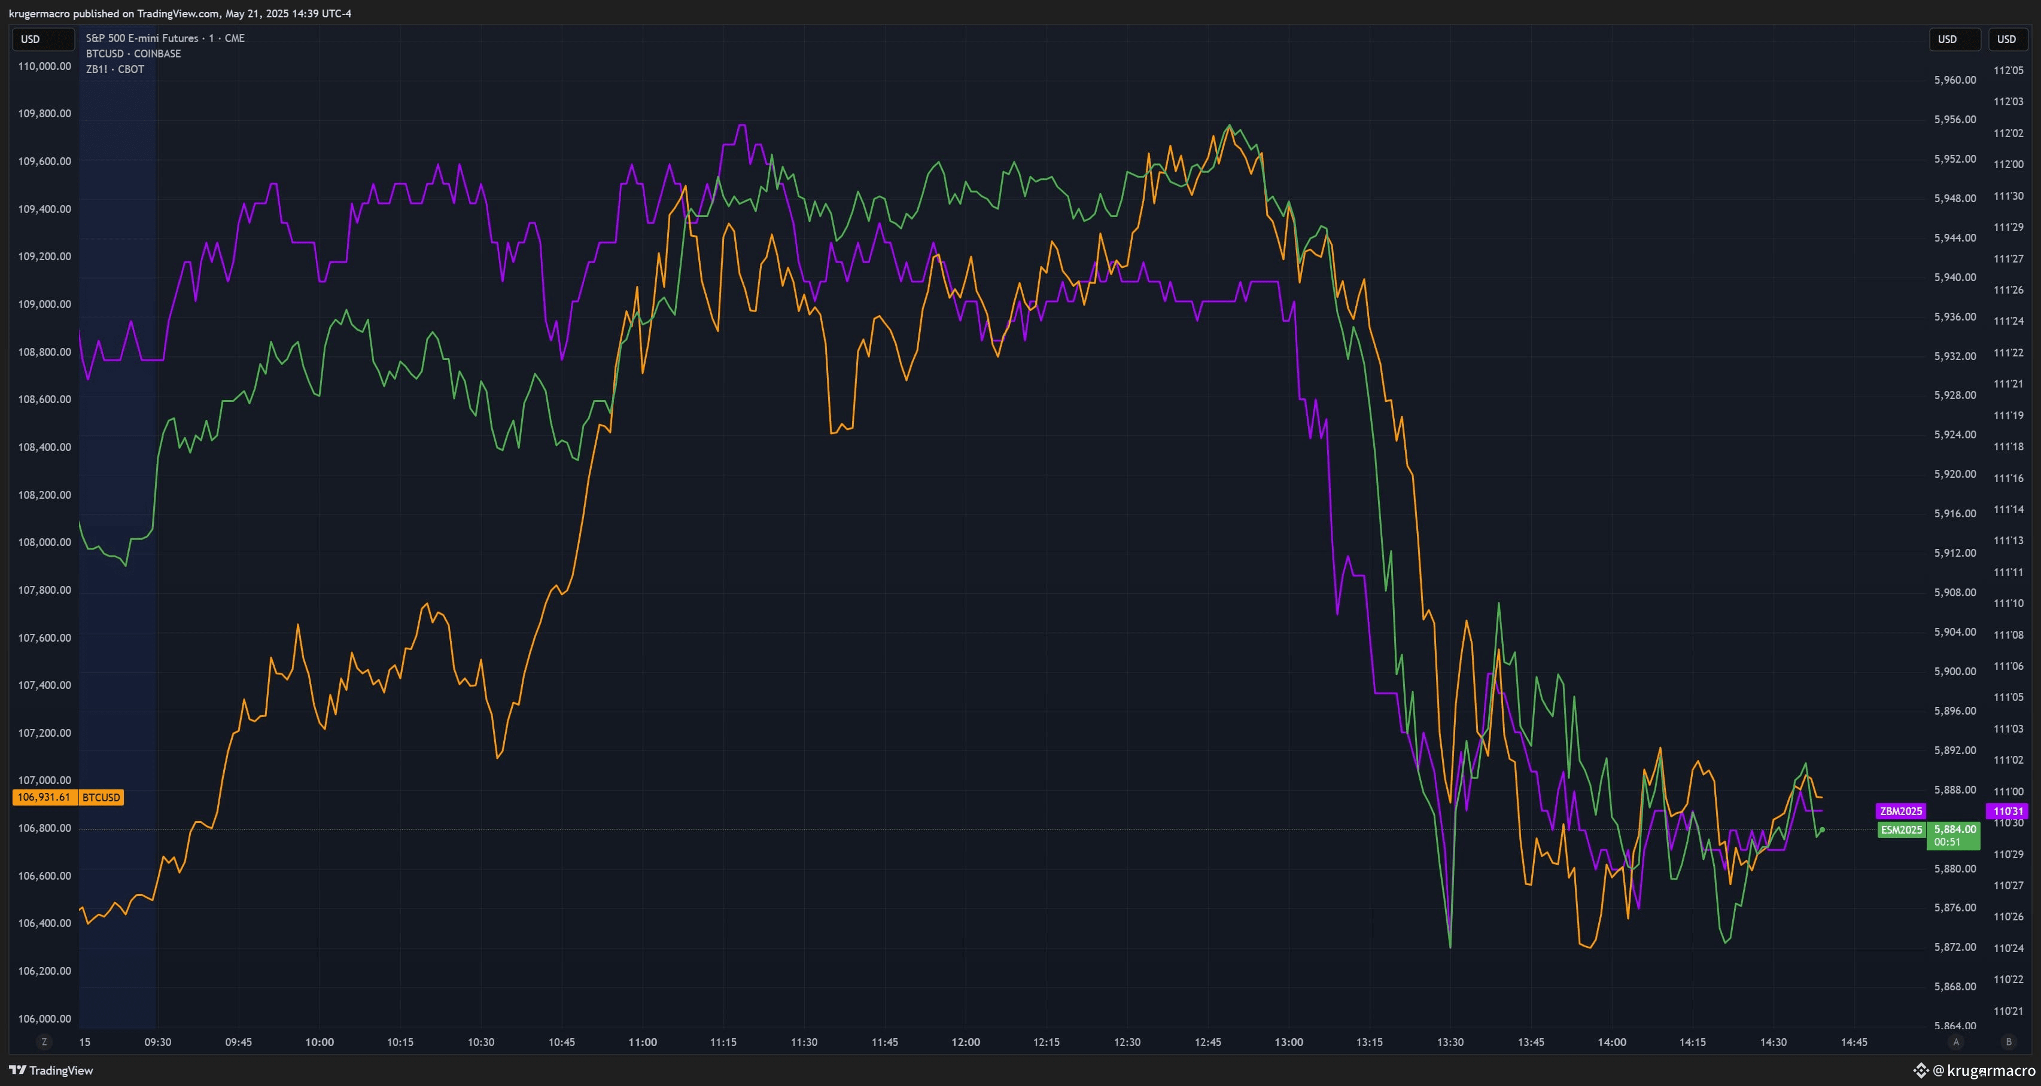Viewport: 2041px width, 1086px height.
Task: Click the 112'00 level on the bond scale
Action: tap(2009, 165)
